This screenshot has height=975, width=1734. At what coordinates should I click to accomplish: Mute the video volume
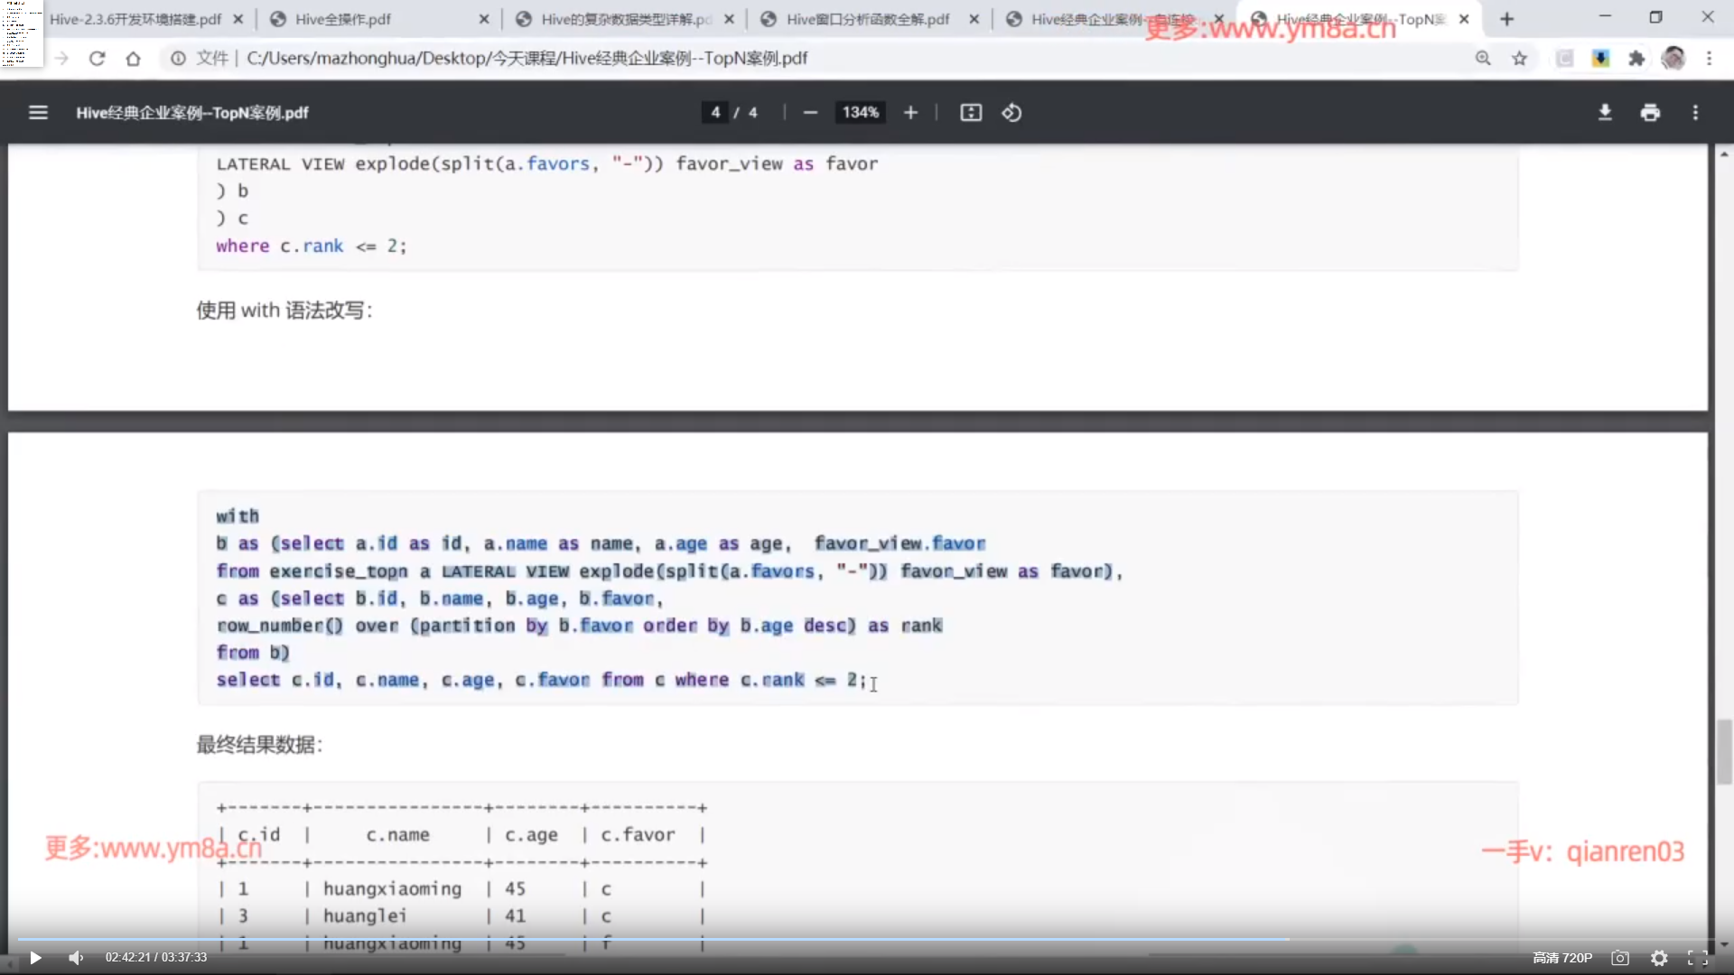(76, 958)
